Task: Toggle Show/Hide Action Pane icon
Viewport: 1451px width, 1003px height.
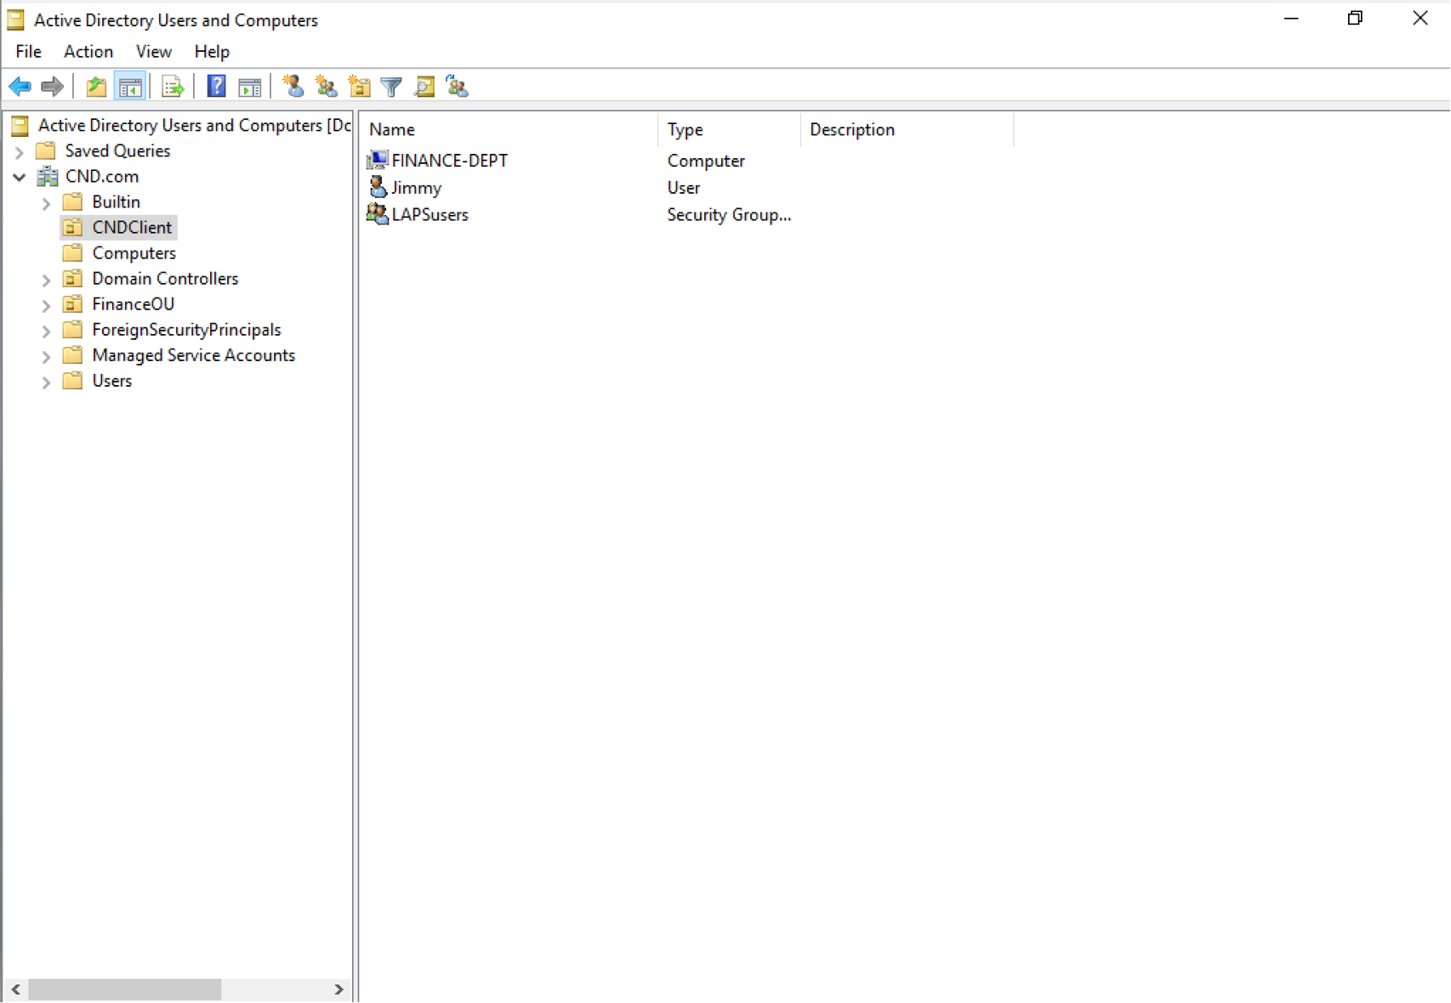Action: [249, 86]
